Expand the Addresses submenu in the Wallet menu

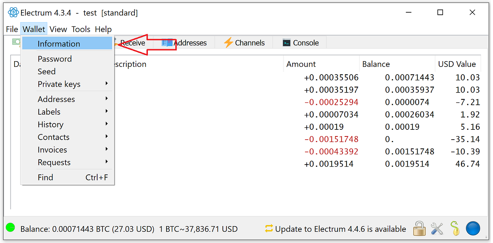pos(67,99)
